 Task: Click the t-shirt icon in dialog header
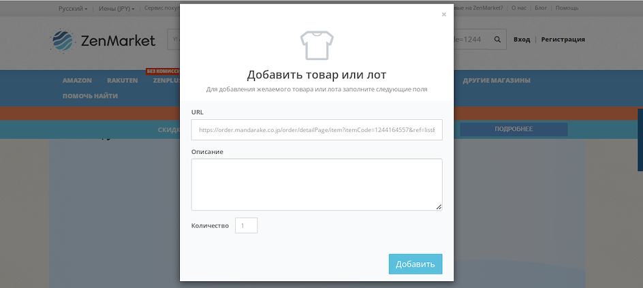317,46
